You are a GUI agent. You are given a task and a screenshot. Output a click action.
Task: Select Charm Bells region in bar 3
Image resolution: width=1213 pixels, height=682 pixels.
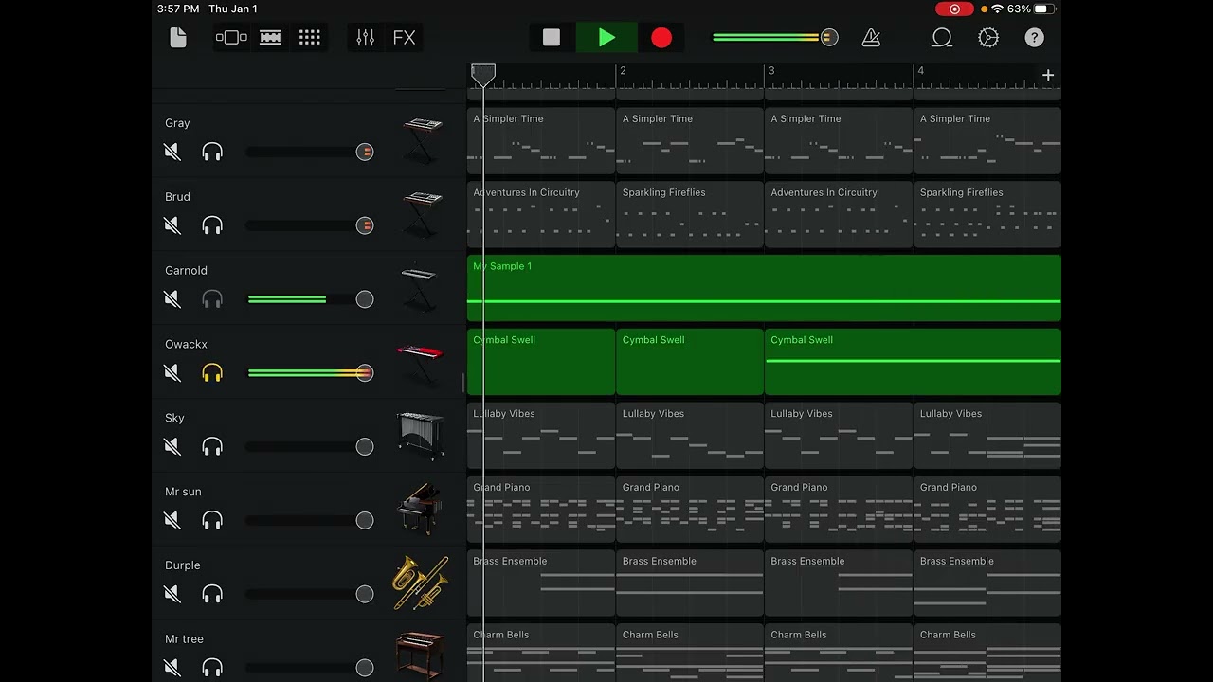click(x=839, y=652)
